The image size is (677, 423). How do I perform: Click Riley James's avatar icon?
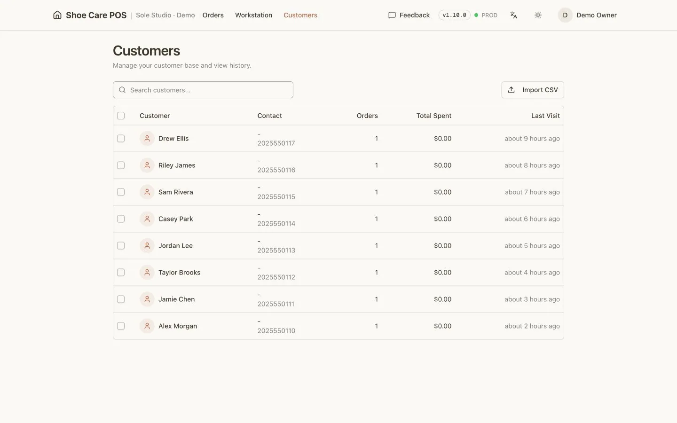(x=147, y=165)
